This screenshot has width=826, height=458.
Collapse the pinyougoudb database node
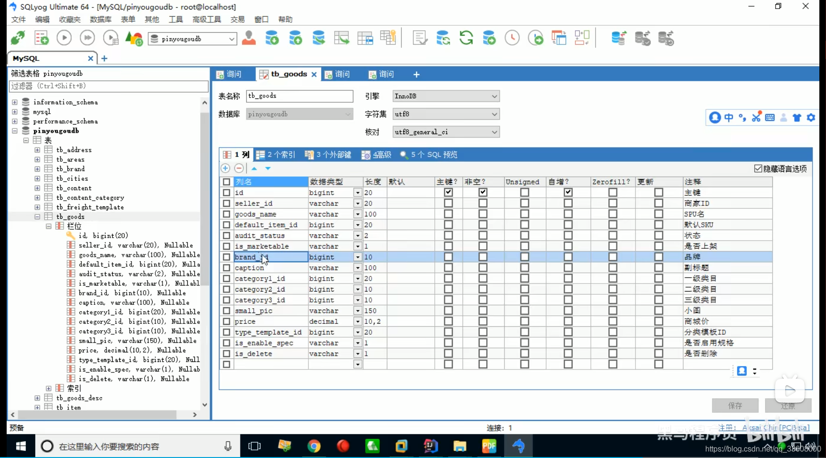(15, 131)
